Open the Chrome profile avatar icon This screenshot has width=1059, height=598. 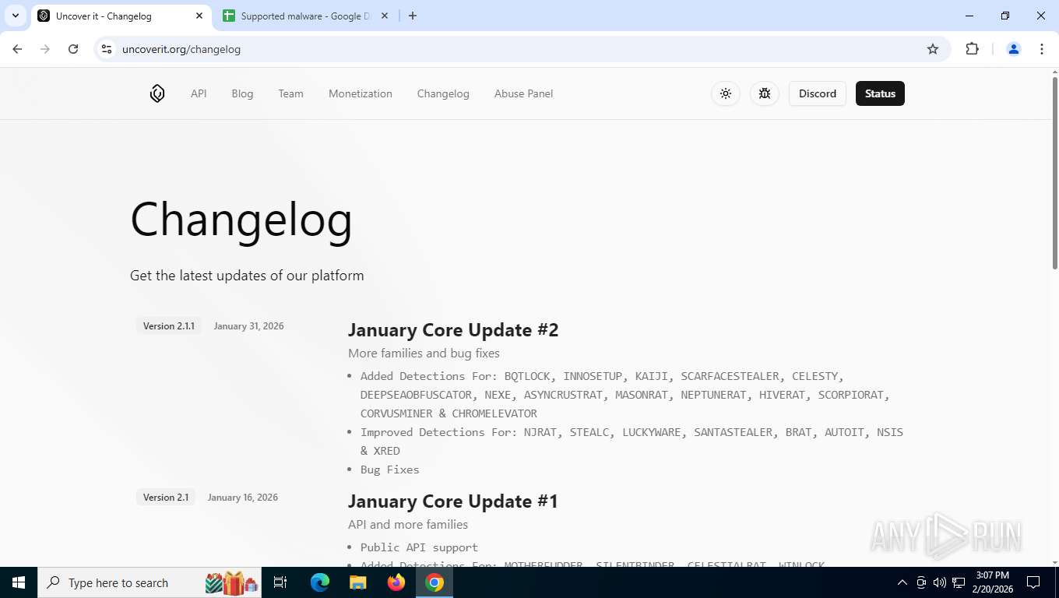[1014, 49]
